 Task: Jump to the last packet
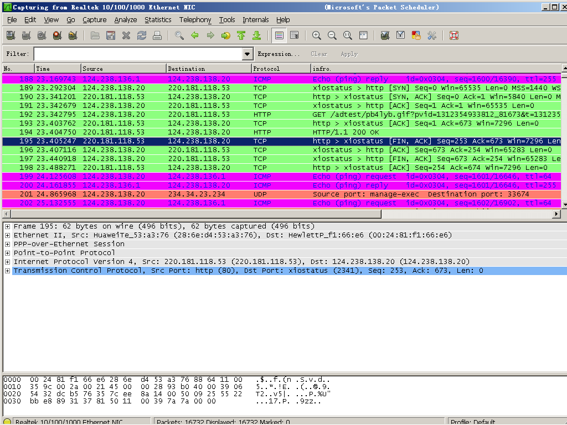pyautogui.click(x=257, y=35)
